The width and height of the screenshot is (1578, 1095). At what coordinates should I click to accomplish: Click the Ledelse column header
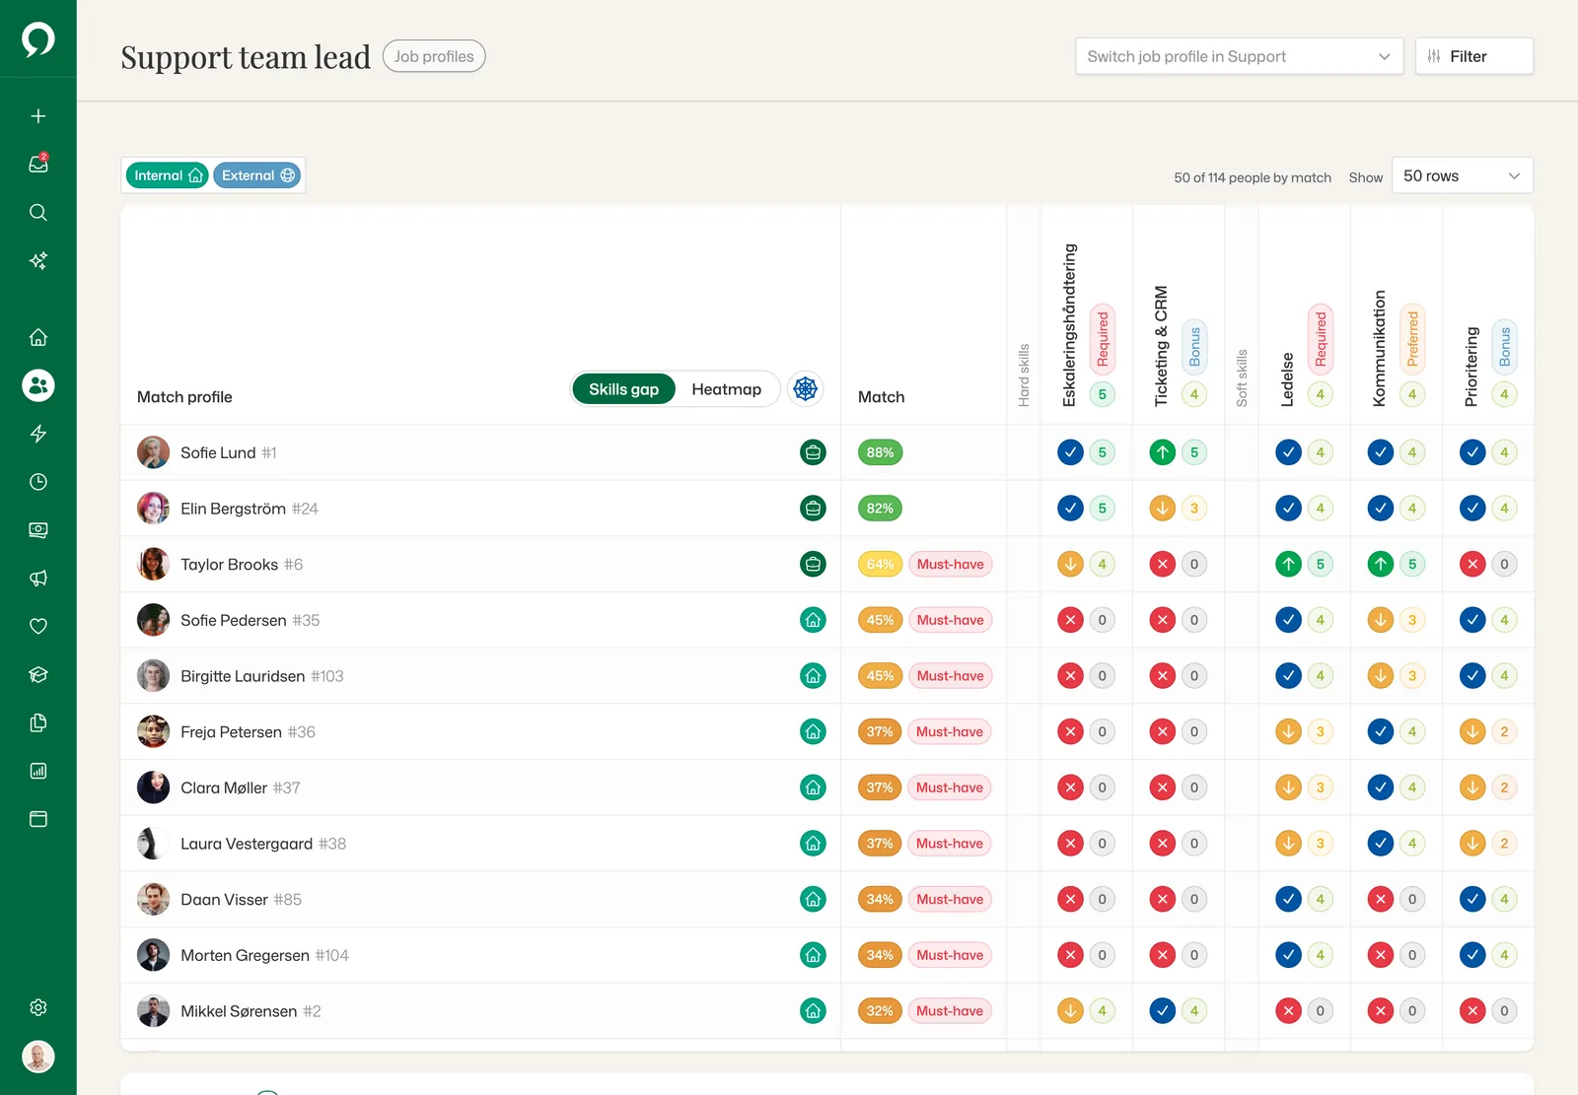click(x=1287, y=379)
